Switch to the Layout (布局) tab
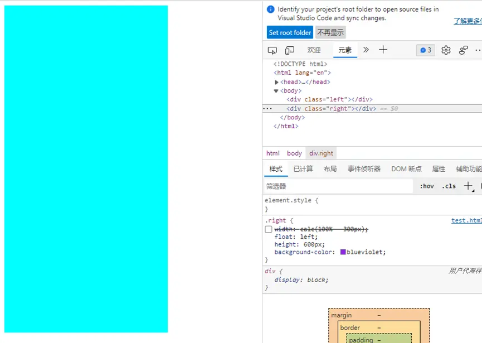This screenshot has height=343, width=482. (330, 169)
